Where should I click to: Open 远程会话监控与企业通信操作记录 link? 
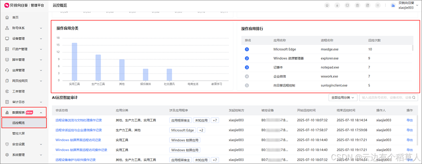coord(79,130)
